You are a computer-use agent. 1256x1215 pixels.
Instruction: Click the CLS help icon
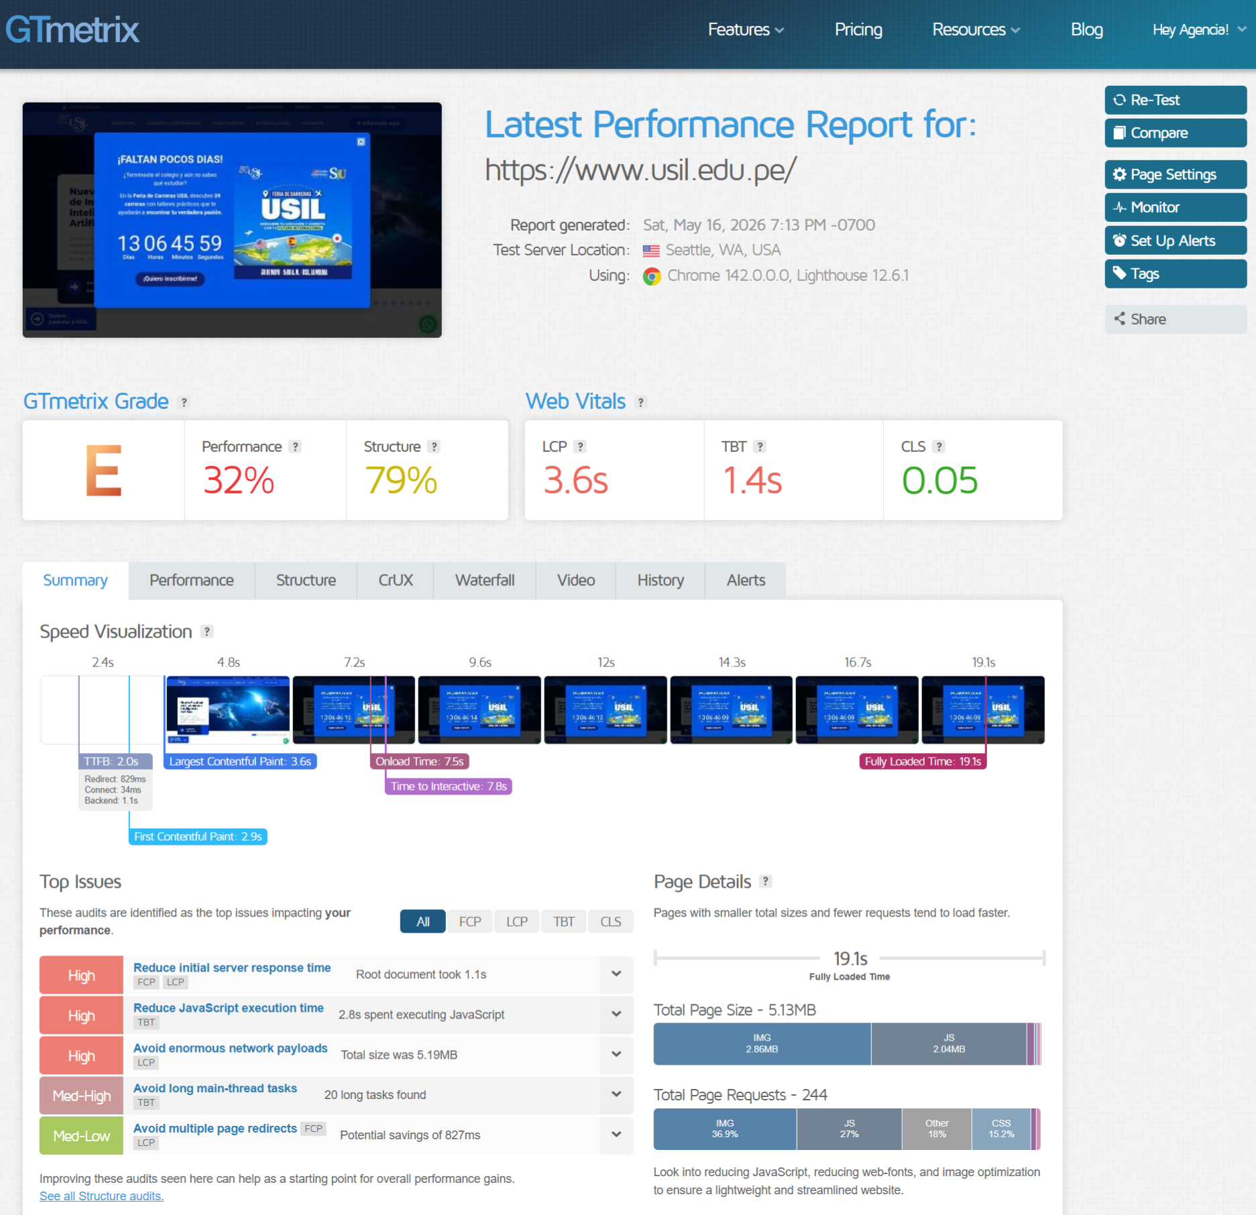point(939,447)
